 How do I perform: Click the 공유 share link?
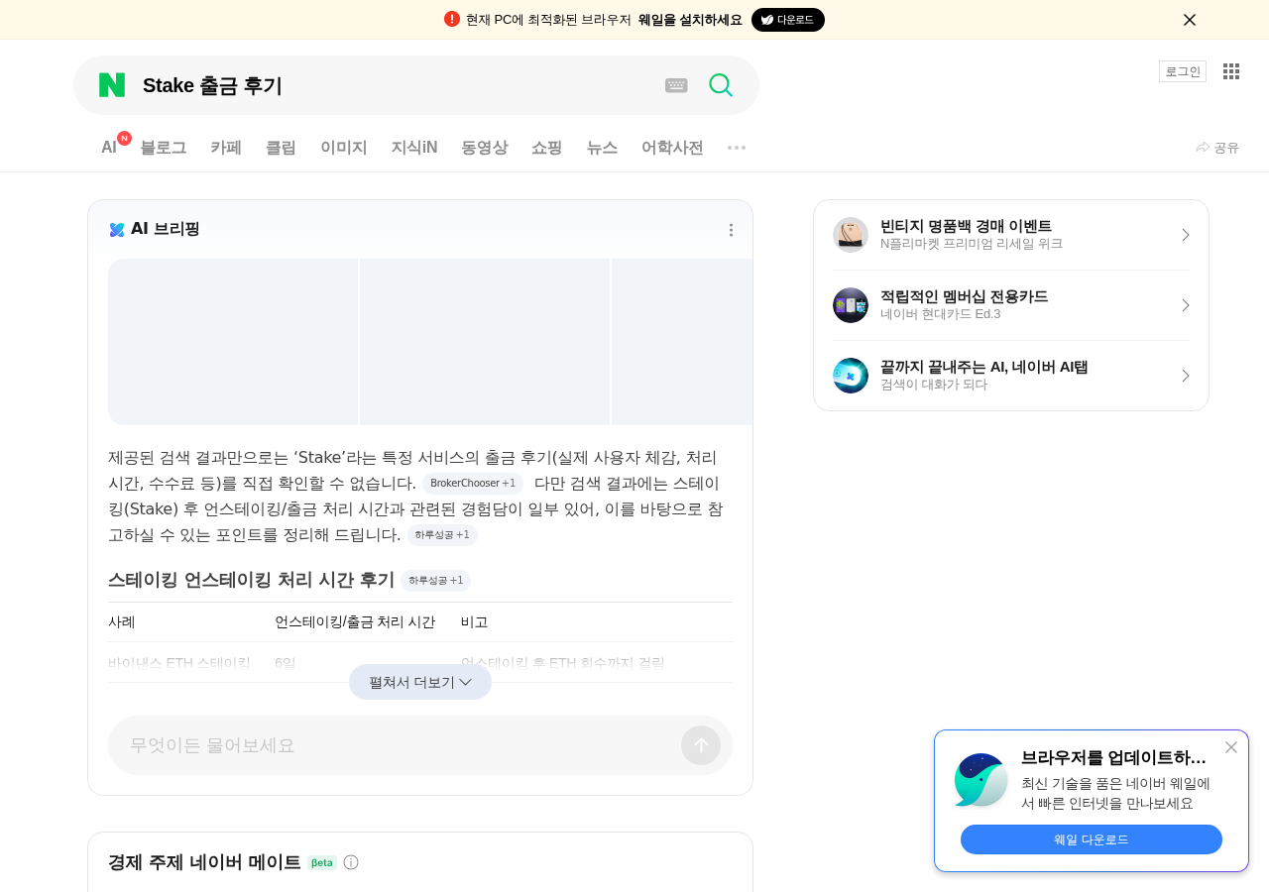tap(1217, 147)
